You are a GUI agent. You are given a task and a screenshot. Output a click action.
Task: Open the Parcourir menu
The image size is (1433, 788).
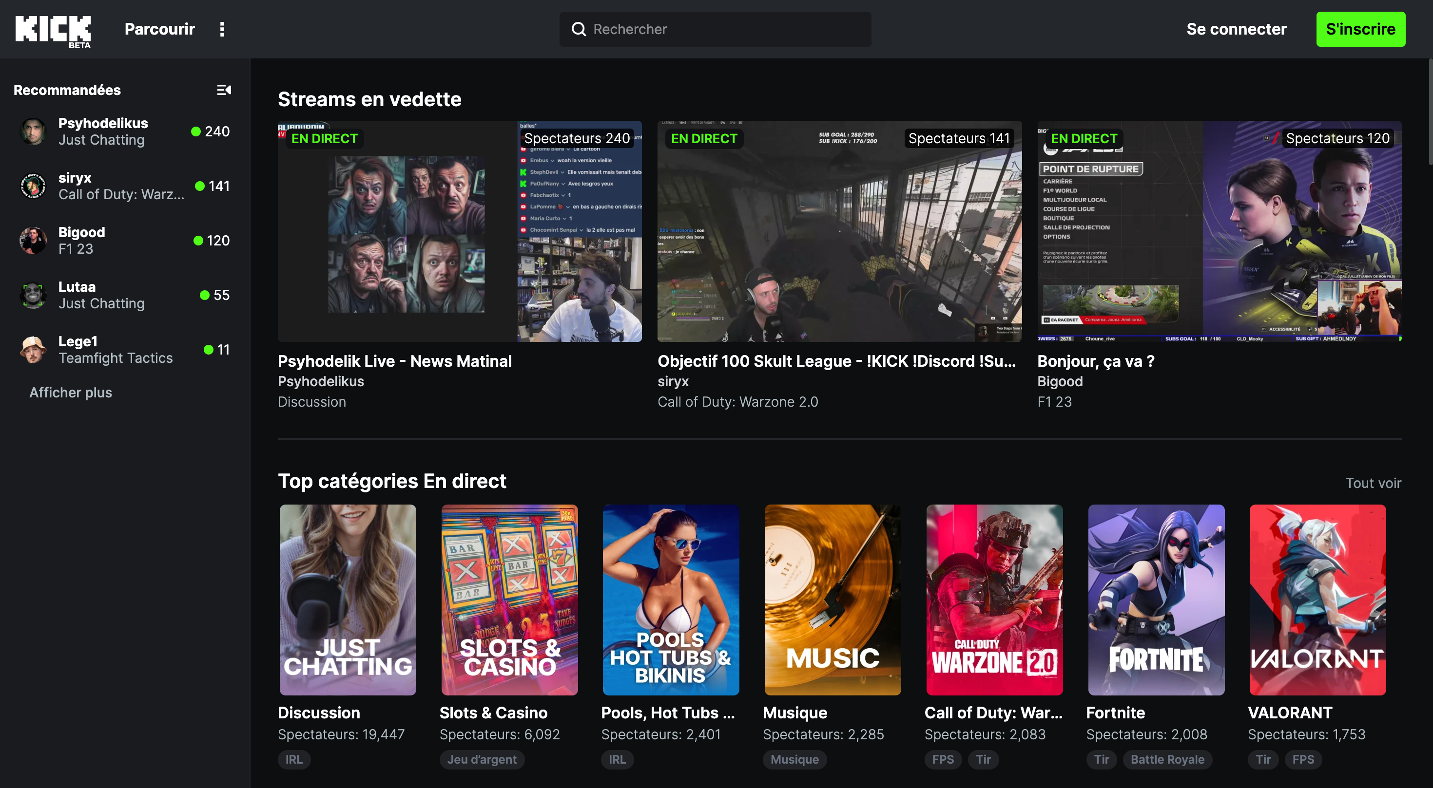[159, 29]
